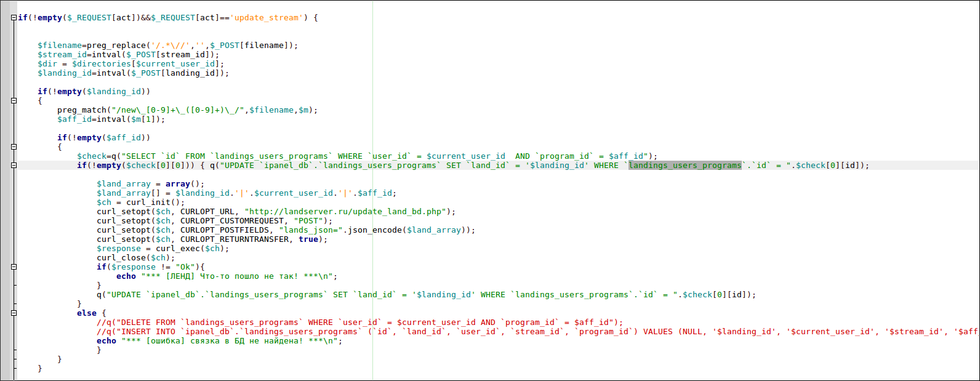Click $current_user_id in the SELECT query
Screen dimensions: 980x381
[x=466, y=156]
